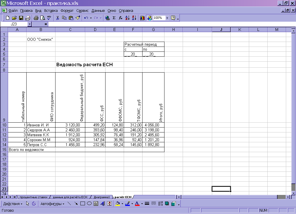Screen dimensions: 296x214
Task: Open the Undo history dropdown arrow
Action: (x=91, y=18)
